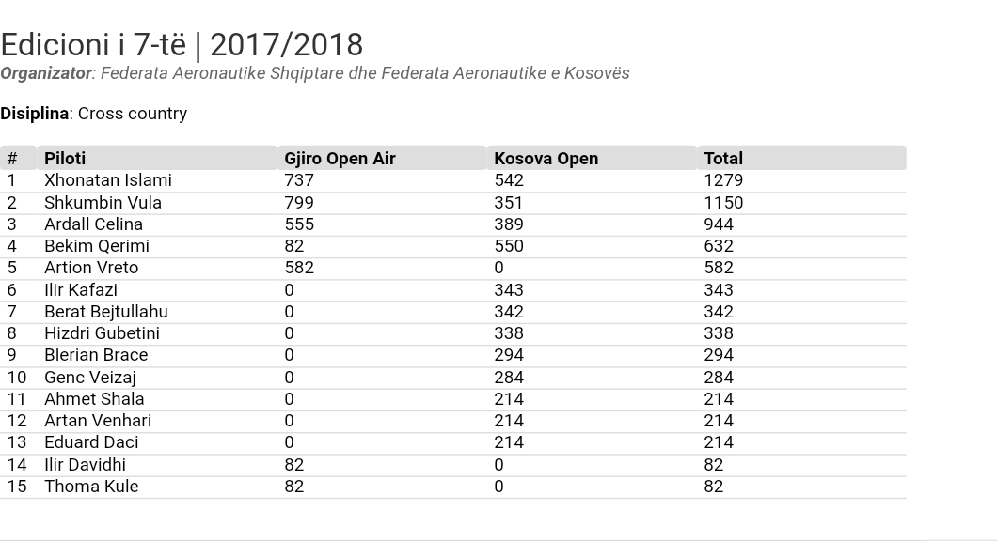Click Ilir Kafazi's name cell

coord(81,289)
